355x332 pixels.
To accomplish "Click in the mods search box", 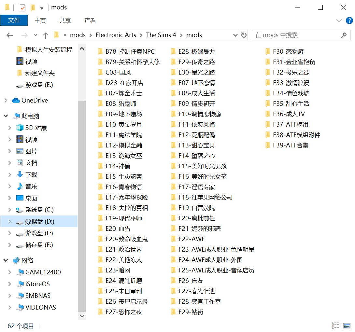I will pos(295,35).
